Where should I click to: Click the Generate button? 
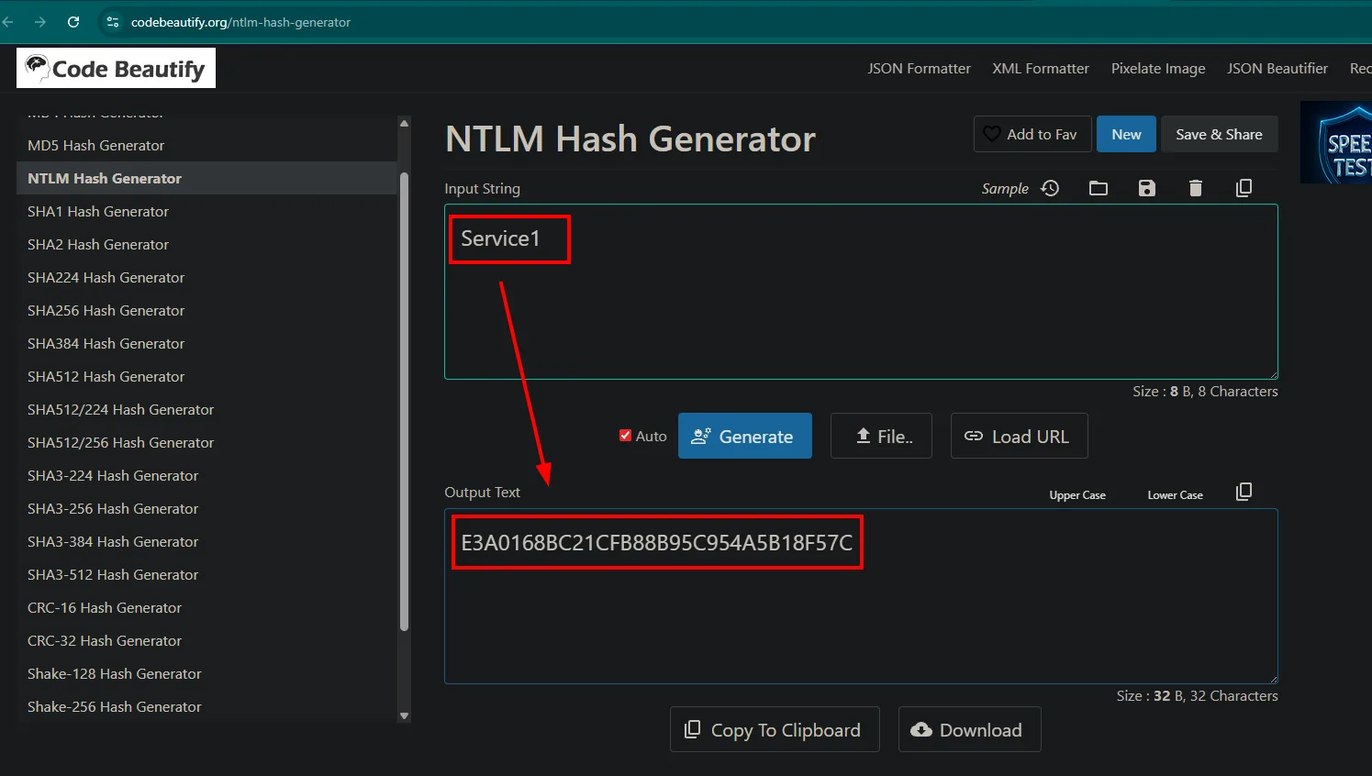[745, 436]
